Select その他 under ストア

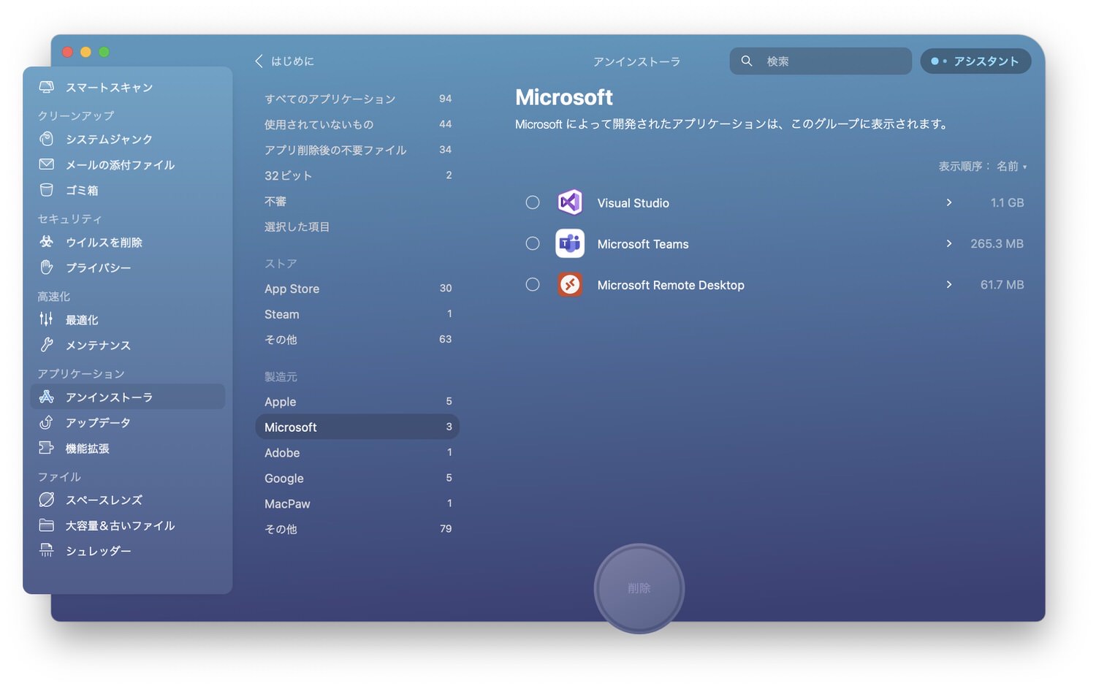click(x=357, y=340)
